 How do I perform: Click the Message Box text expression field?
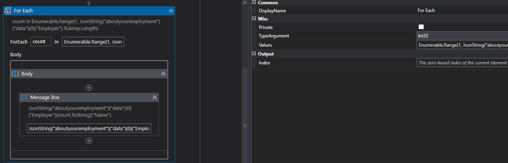coord(89,128)
